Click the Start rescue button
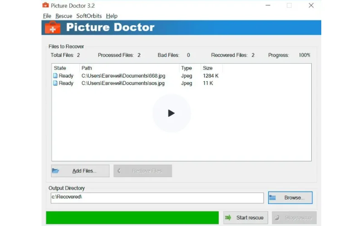The image size is (363, 226). (x=245, y=218)
